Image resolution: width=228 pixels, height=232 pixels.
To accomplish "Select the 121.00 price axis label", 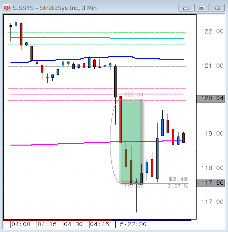I will (212, 65).
